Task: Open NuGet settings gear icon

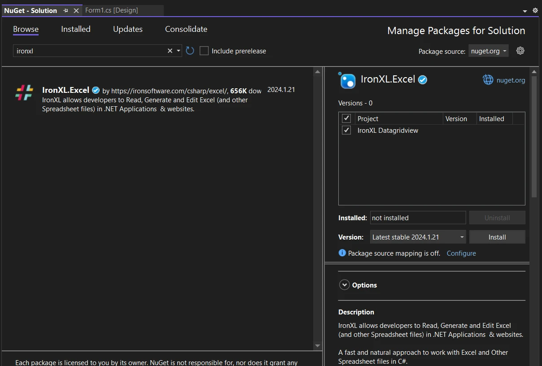Action: [x=520, y=51]
